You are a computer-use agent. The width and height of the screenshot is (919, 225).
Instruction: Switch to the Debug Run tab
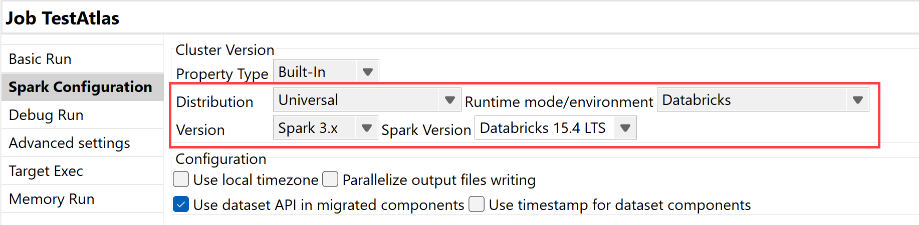click(x=46, y=115)
